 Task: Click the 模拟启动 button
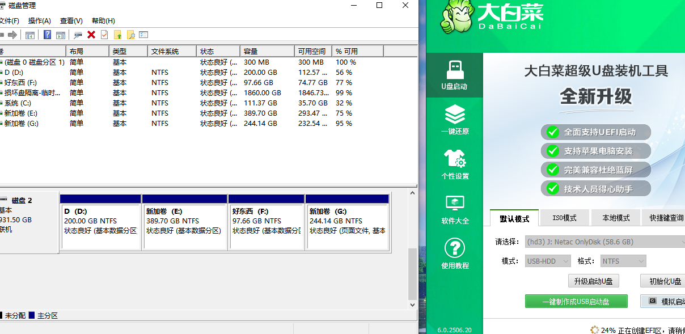click(x=662, y=301)
